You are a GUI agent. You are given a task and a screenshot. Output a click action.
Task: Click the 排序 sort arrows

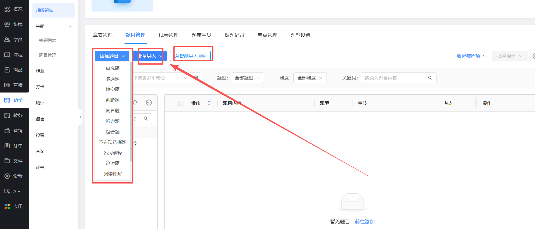click(209, 103)
